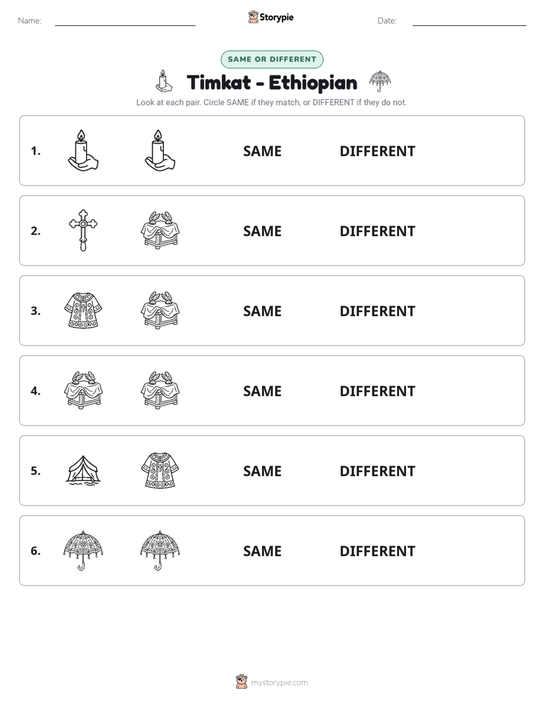Screen dimensions: 544x704
Task: Click the first candle icon in row 1
Action: coord(83,150)
